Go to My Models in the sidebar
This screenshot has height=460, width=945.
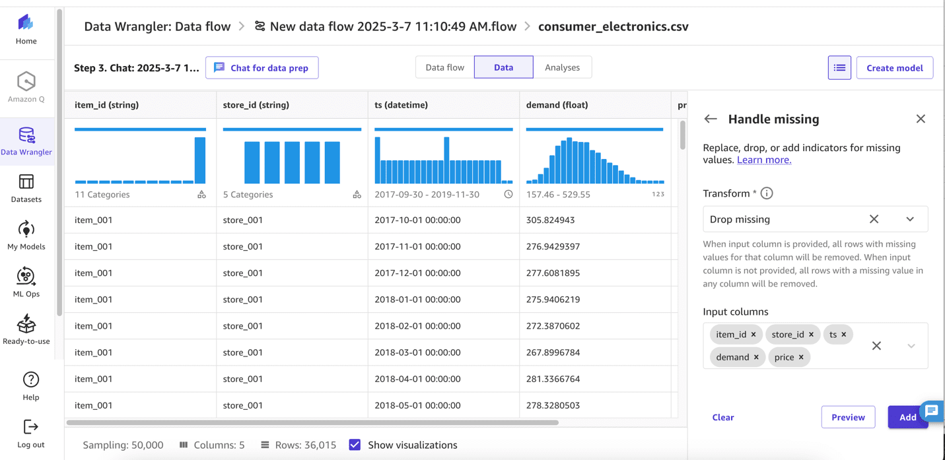point(26,236)
